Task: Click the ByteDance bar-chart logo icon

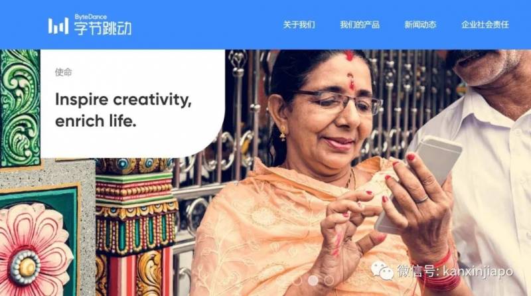Action: (x=58, y=26)
